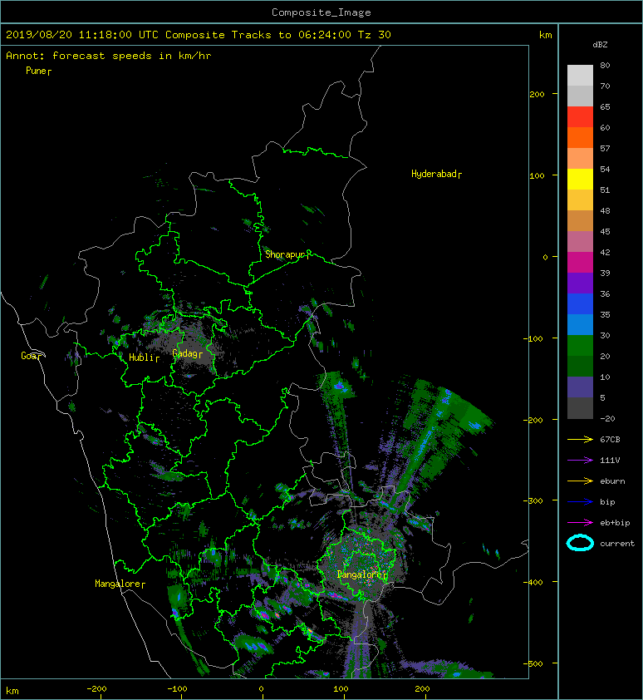643x700 pixels.
Task: Click the -200 tick on the horizontal axis
Action: click(x=96, y=689)
